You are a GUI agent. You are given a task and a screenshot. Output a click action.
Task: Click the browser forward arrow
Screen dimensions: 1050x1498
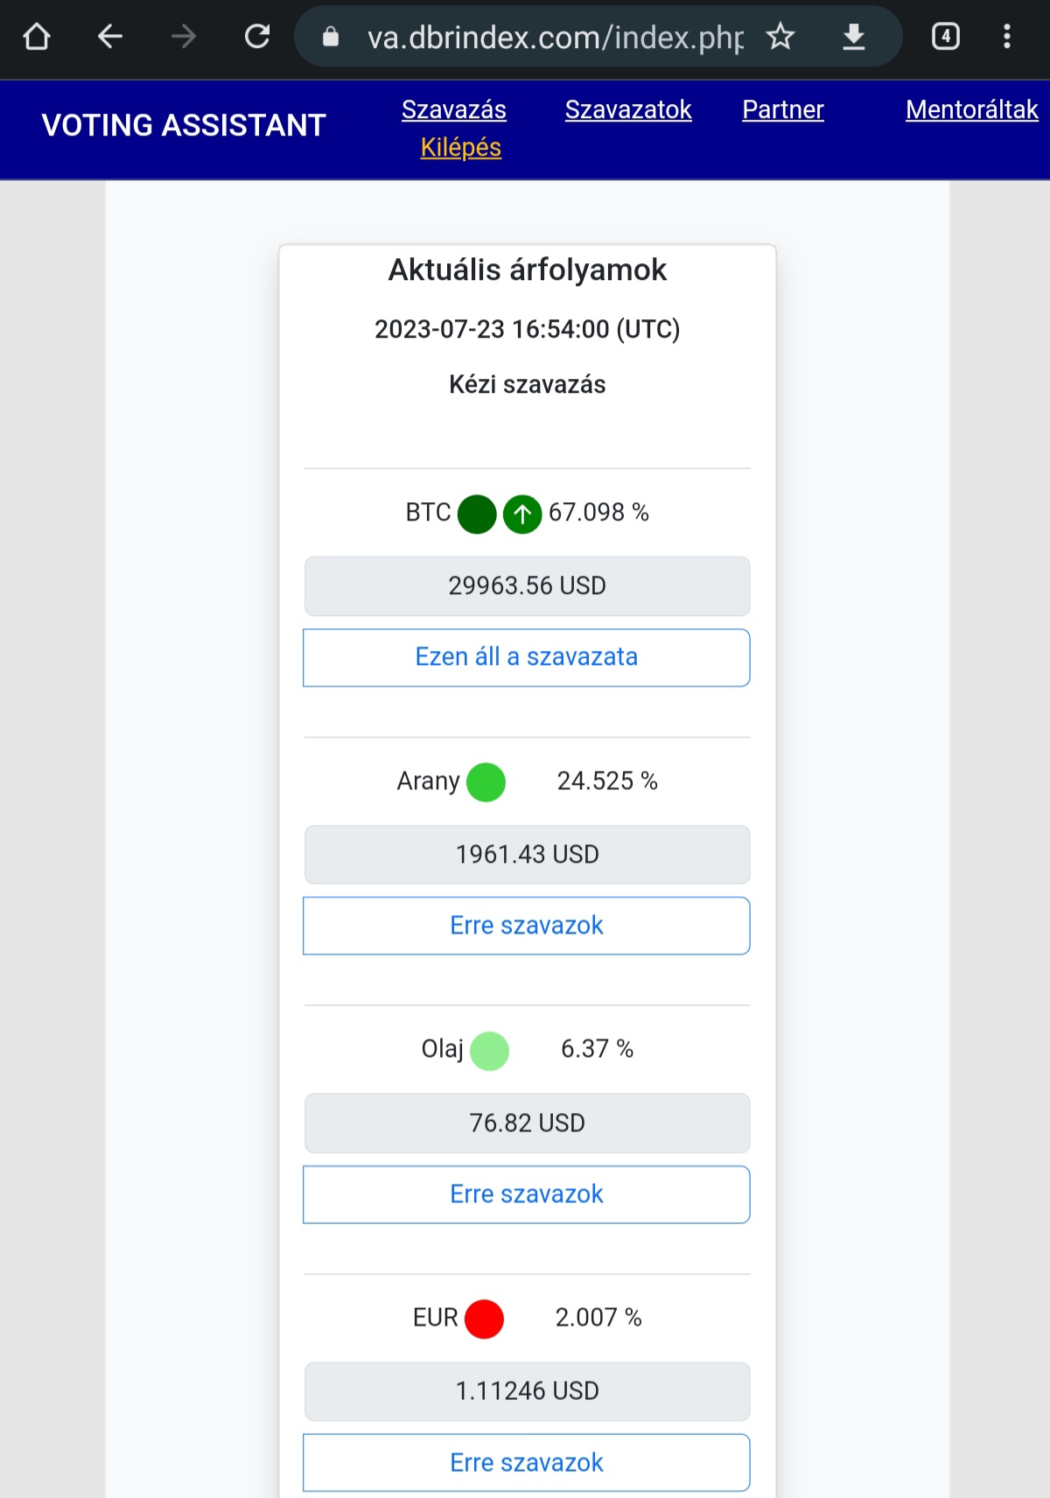[x=184, y=37]
